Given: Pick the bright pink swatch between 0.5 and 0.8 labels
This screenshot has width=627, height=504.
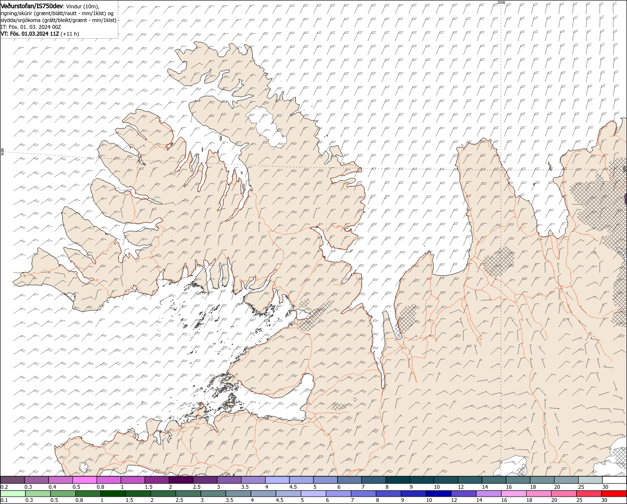Looking at the screenshot, I should (x=84, y=480).
